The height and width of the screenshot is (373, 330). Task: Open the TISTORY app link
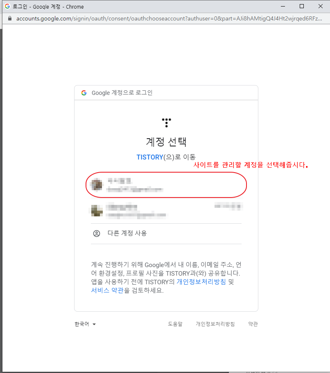point(150,157)
